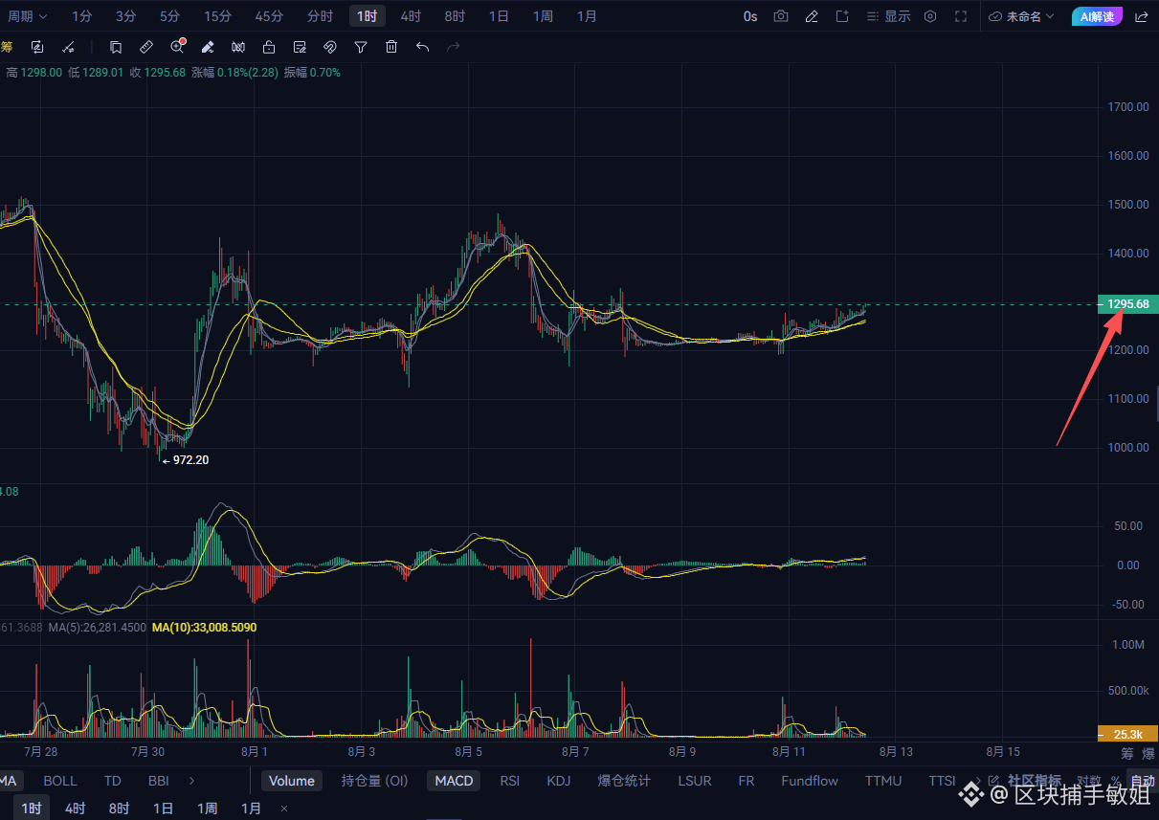Click the 972.20 low price label

coord(190,460)
